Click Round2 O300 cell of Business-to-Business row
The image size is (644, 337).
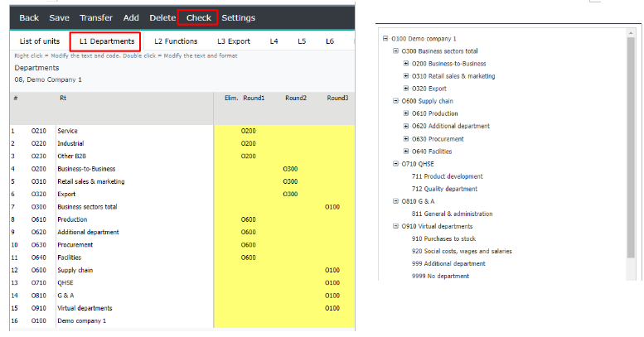pos(290,169)
